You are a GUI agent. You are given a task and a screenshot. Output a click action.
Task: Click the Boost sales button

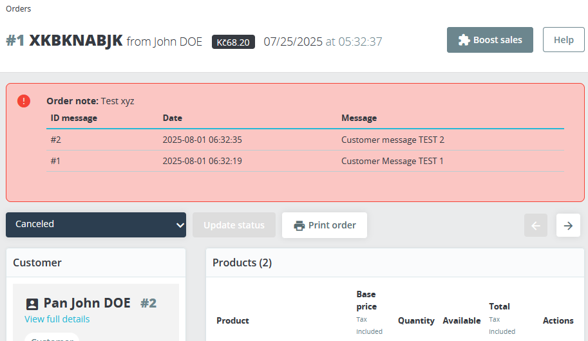[x=490, y=40]
